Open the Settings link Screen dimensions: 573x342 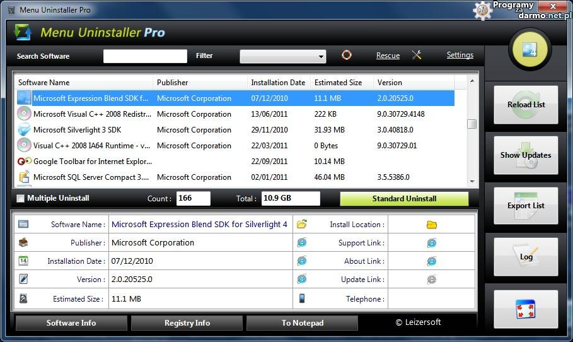point(460,56)
